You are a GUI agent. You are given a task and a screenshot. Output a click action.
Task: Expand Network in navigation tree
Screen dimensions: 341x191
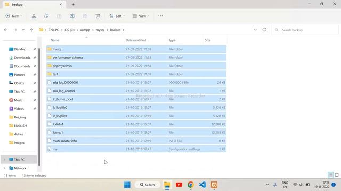pyautogui.click(x=4, y=168)
